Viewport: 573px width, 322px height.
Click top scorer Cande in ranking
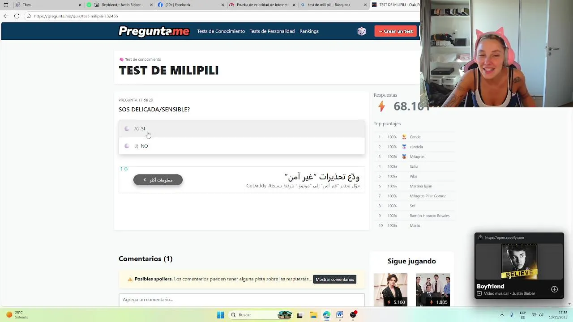(415, 137)
